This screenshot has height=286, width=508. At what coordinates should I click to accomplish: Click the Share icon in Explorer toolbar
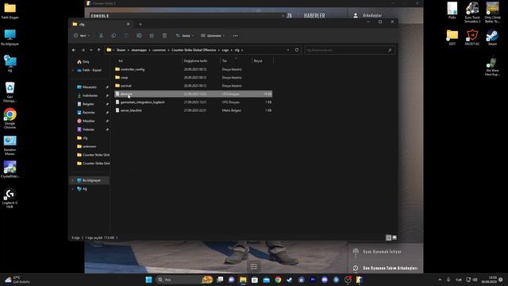click(x=152, y=36)
